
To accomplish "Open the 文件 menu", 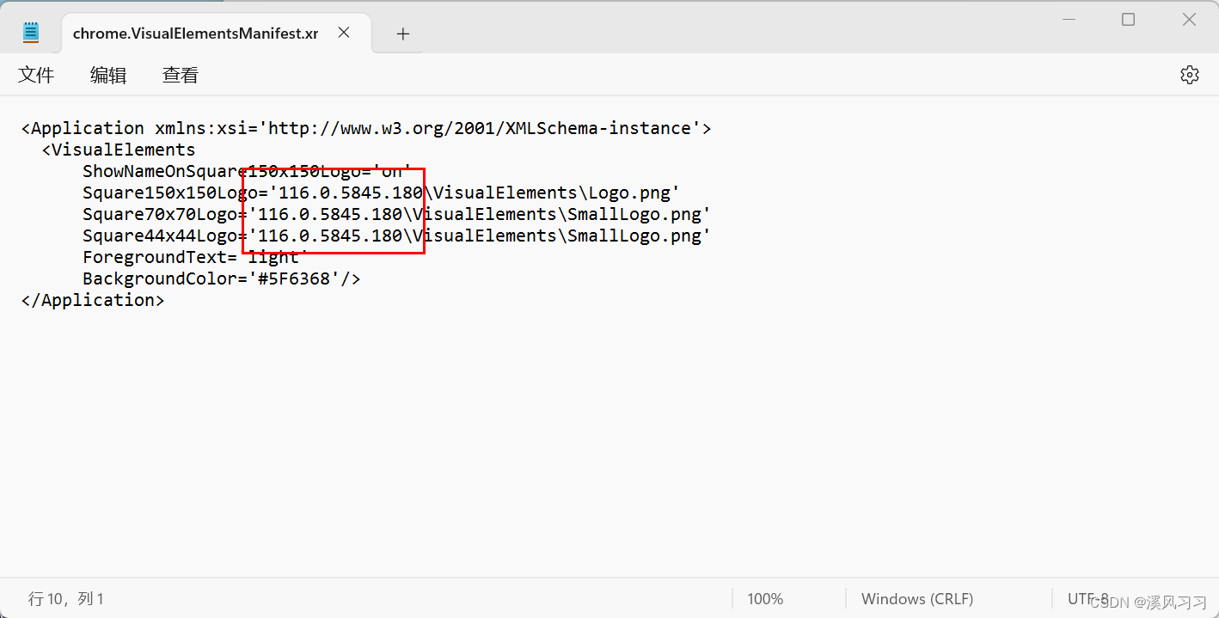I will pyautogui.click(x=36, y=75).
